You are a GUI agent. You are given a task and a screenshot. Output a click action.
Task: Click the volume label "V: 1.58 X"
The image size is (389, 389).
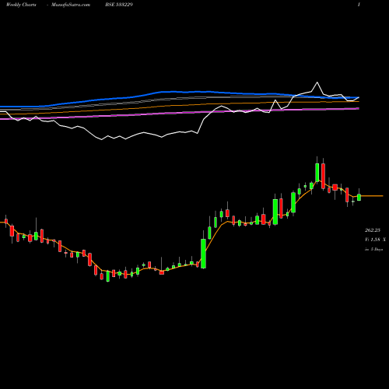375,240
